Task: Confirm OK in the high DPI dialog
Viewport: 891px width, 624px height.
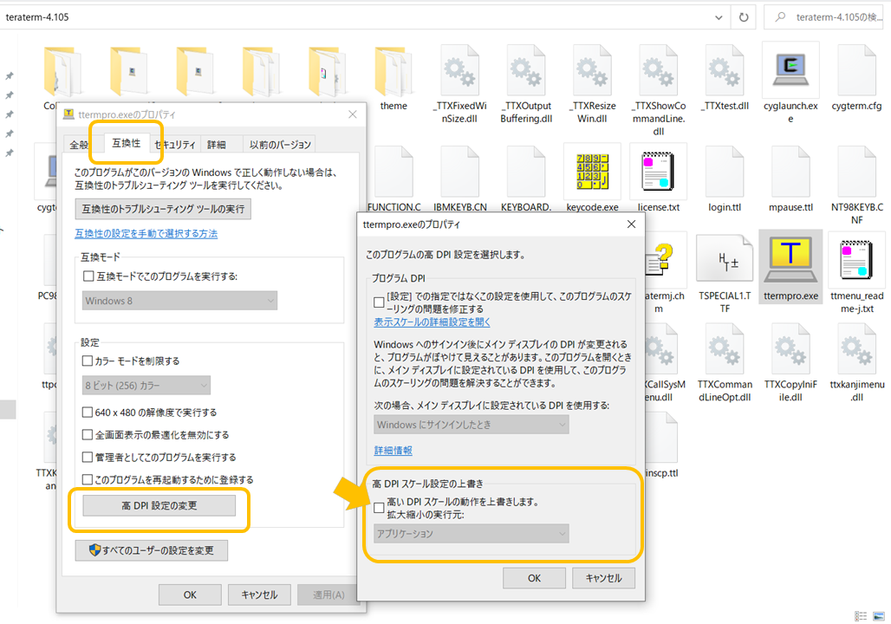Action: pyautogui.click(x=534, y=578)
